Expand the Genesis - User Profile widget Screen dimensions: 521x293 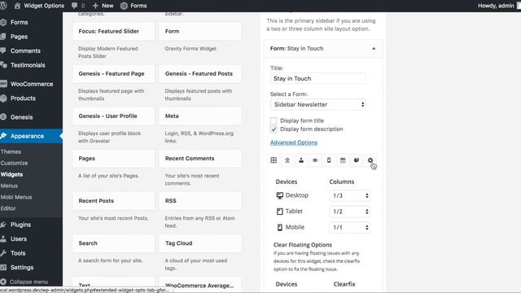click(113, 116)
